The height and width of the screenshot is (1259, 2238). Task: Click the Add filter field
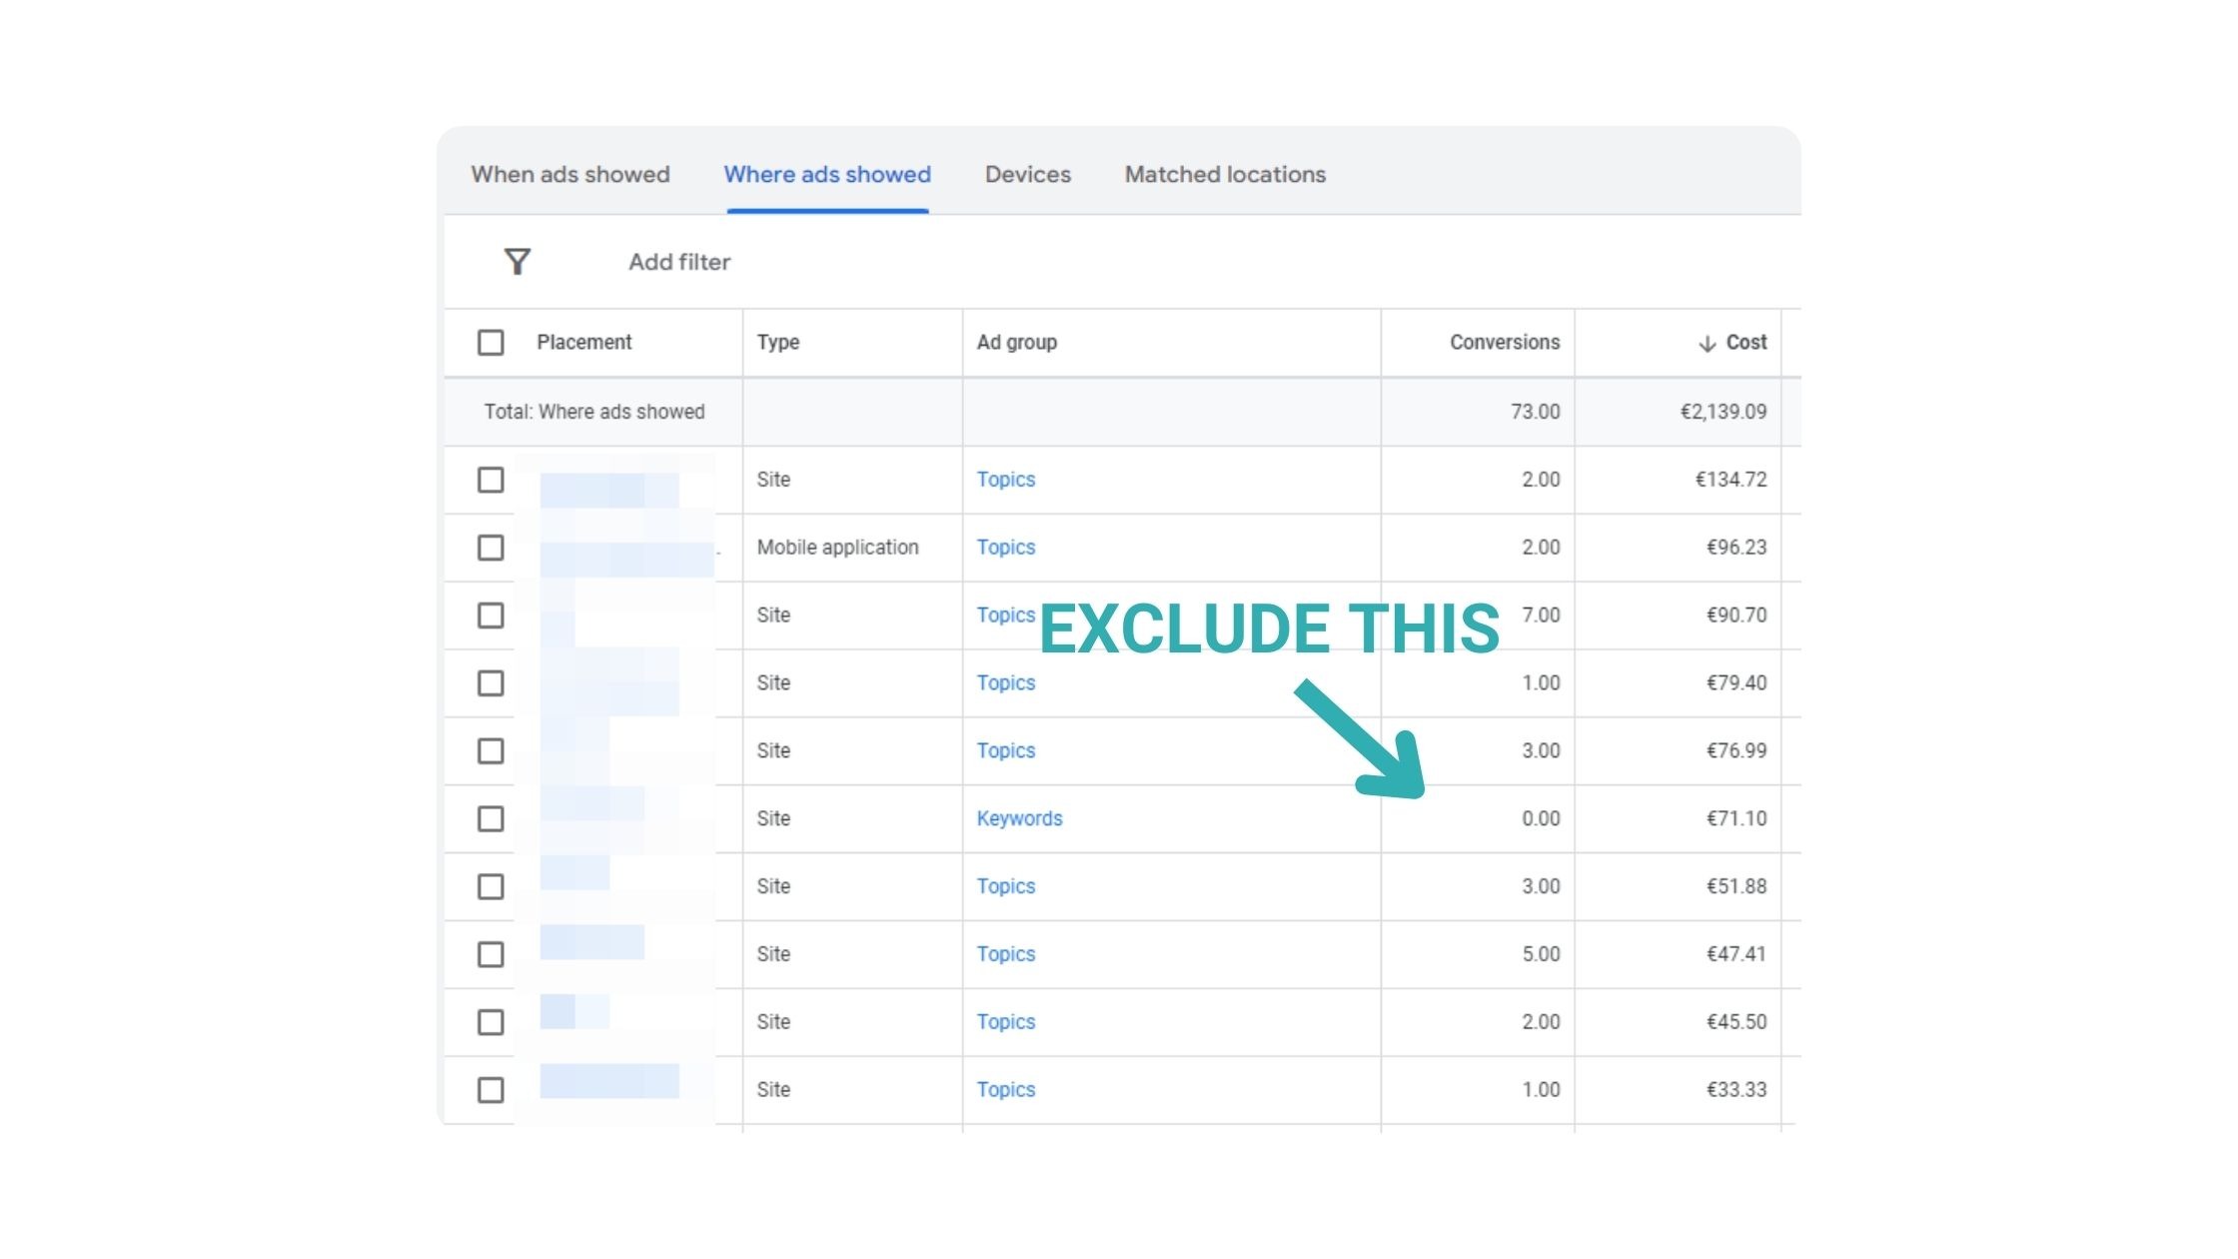(679, 262)
